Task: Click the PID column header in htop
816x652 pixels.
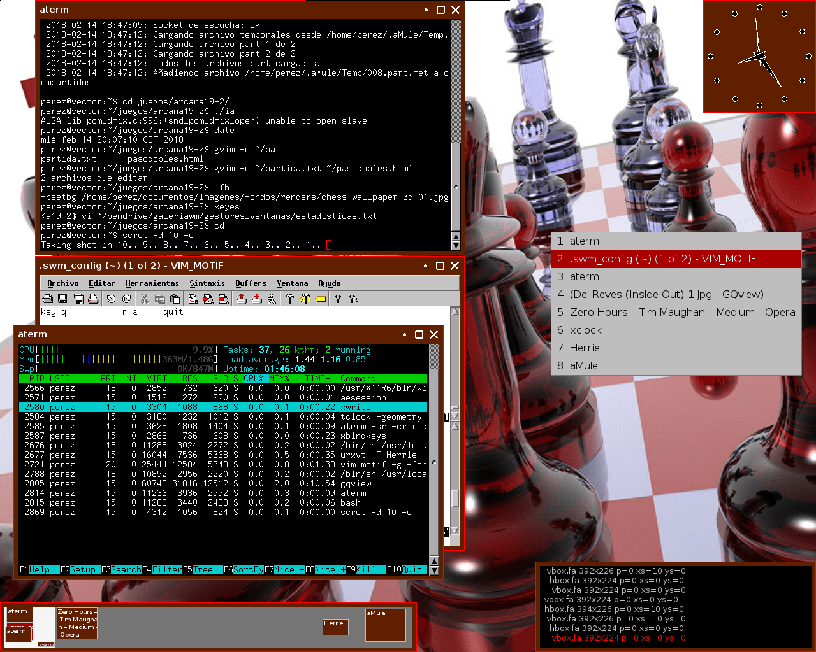Action: coord(37,379)
